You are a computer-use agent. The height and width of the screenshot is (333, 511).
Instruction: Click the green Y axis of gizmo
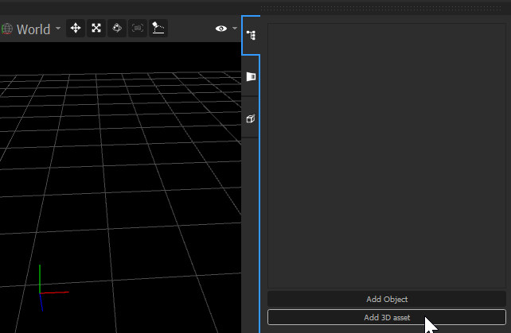40,277
